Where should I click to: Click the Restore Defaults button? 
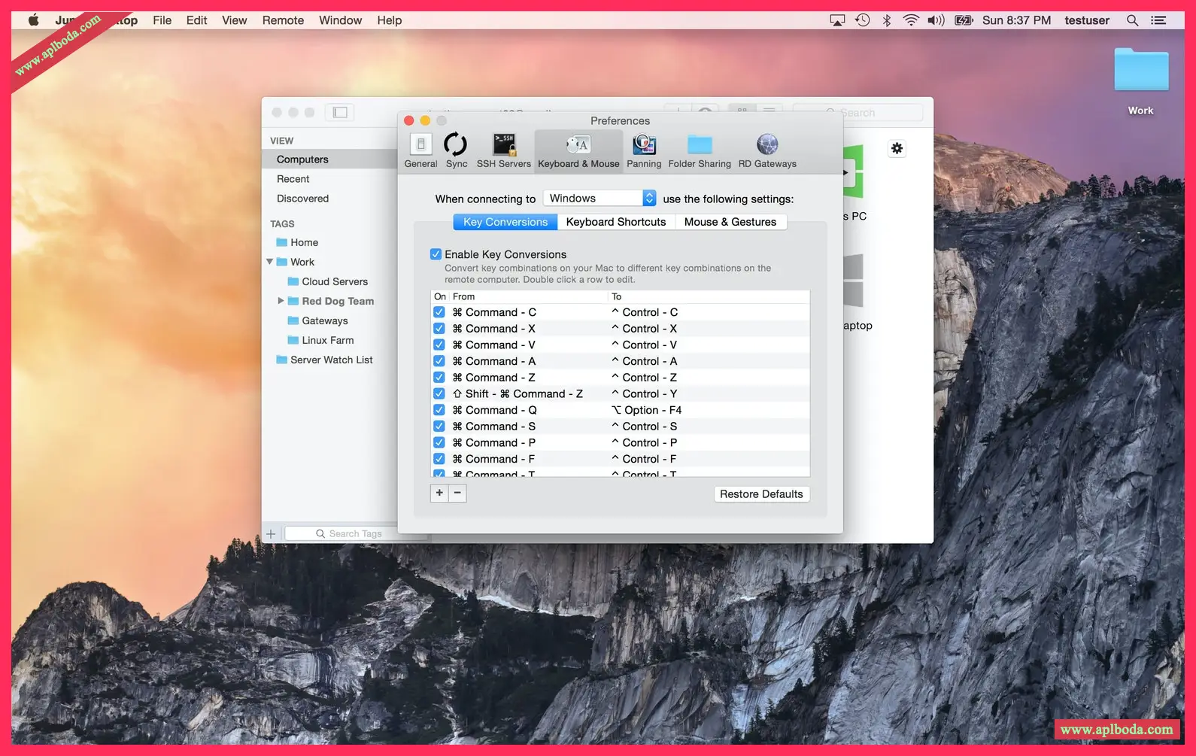[x=760, y=494]
